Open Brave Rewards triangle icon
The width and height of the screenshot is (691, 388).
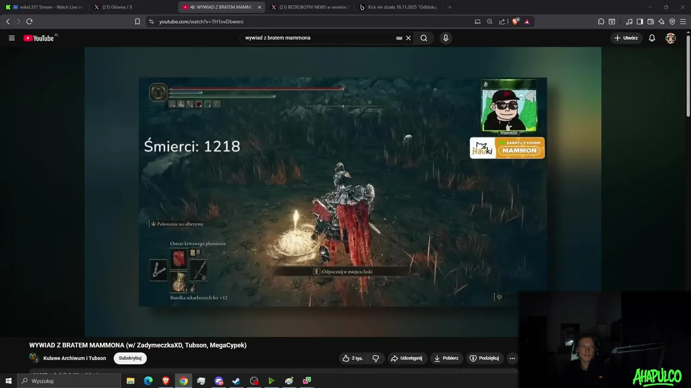pyautogui.click(x=527, y=22)
